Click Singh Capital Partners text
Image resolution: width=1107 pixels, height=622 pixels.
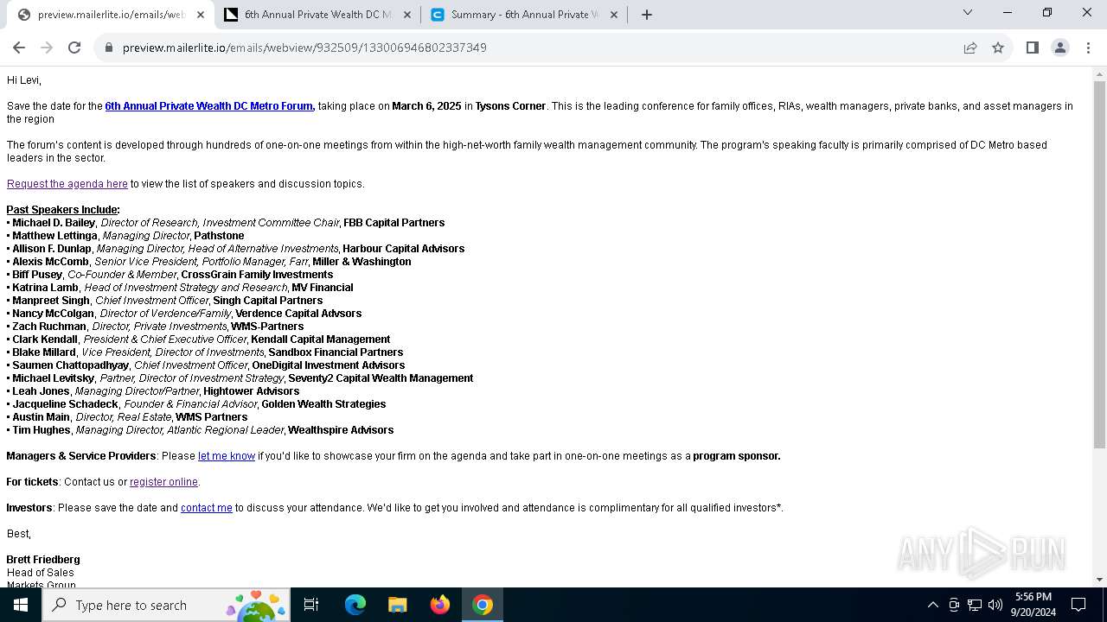click(x=268, y=301)
